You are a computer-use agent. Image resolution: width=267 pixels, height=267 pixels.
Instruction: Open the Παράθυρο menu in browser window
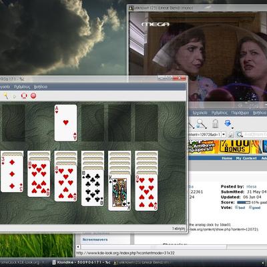[x=240, y=113]
